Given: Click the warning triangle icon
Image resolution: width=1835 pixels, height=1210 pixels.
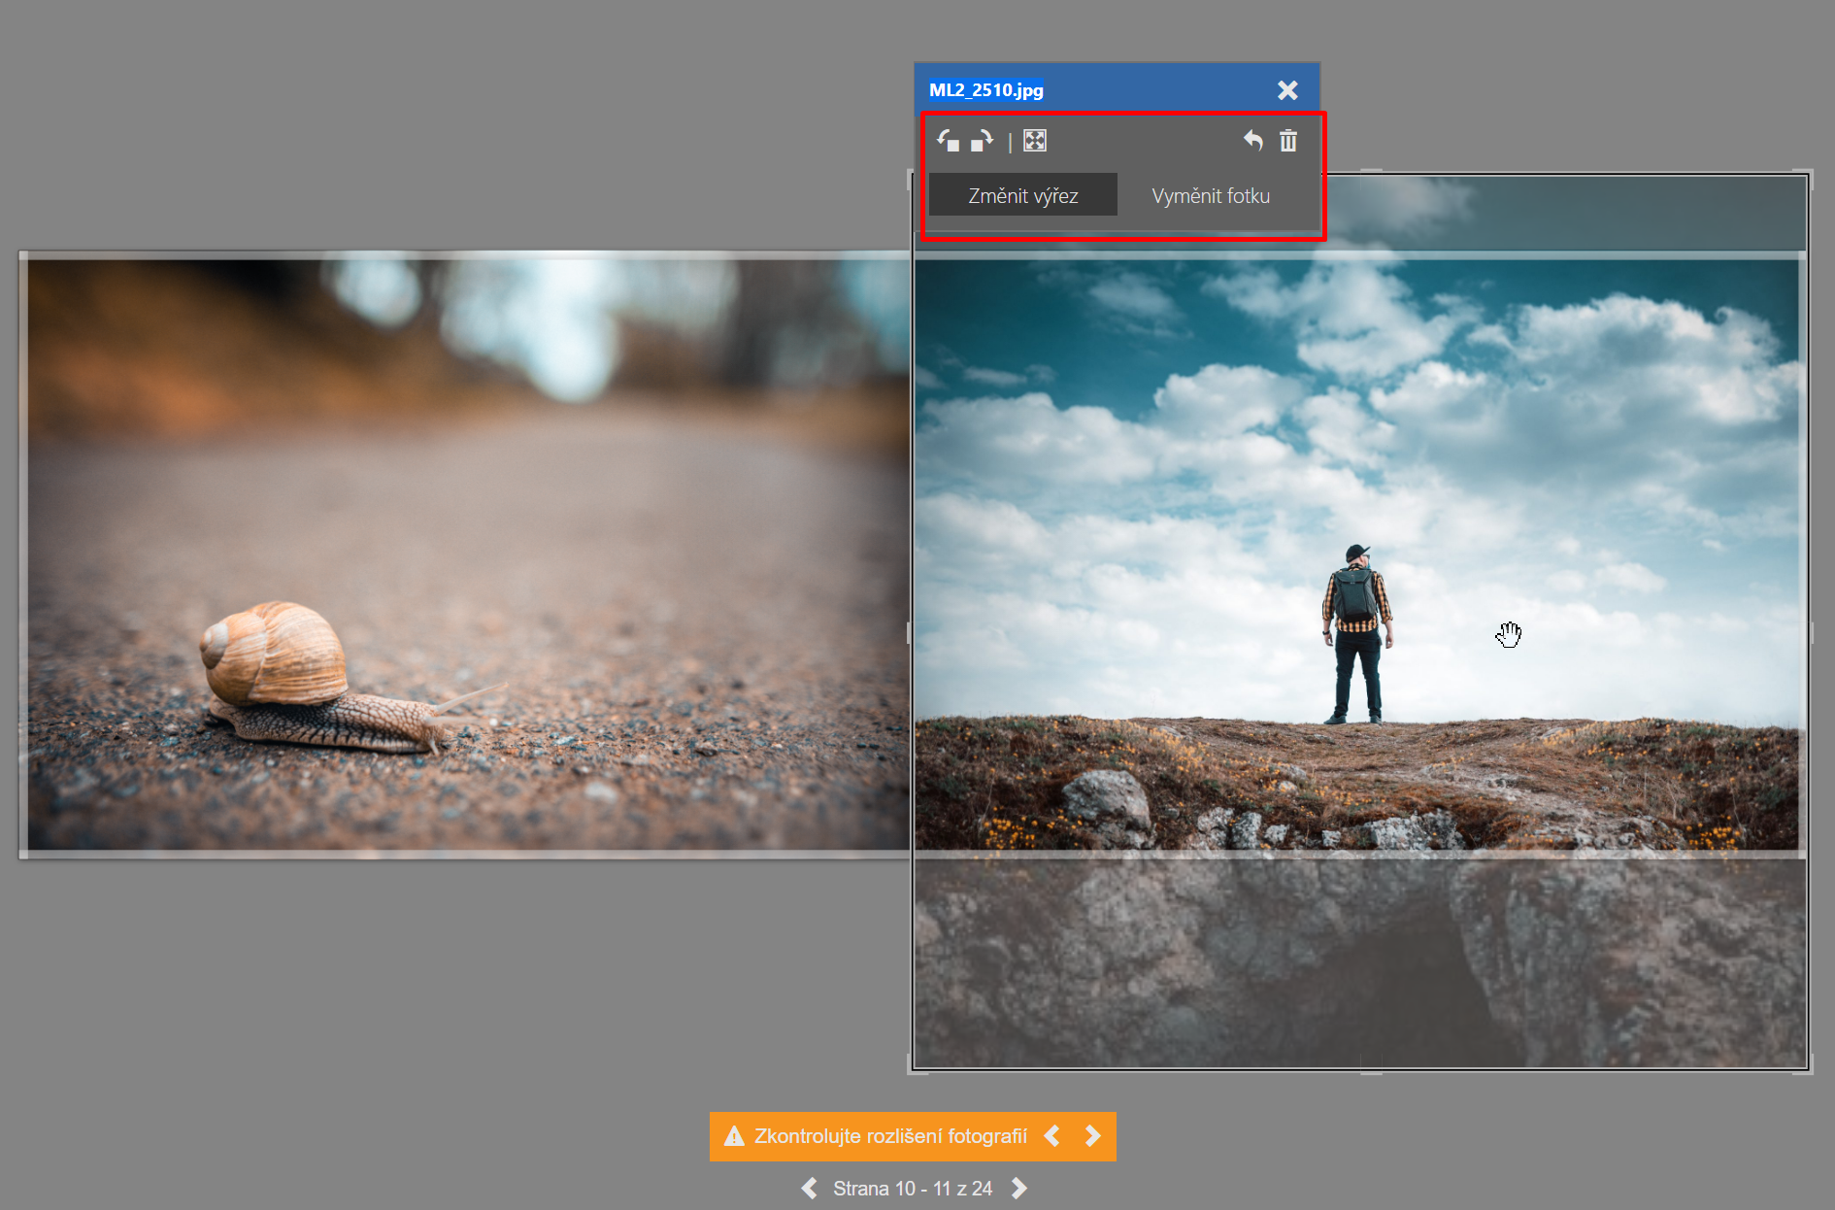Looking at the screenshot, I should 734,1136.
